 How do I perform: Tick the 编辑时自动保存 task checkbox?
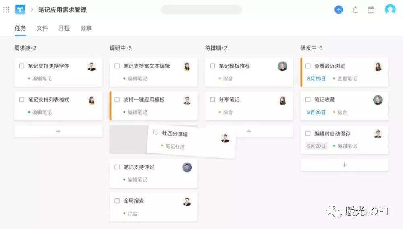click(308, 134)
